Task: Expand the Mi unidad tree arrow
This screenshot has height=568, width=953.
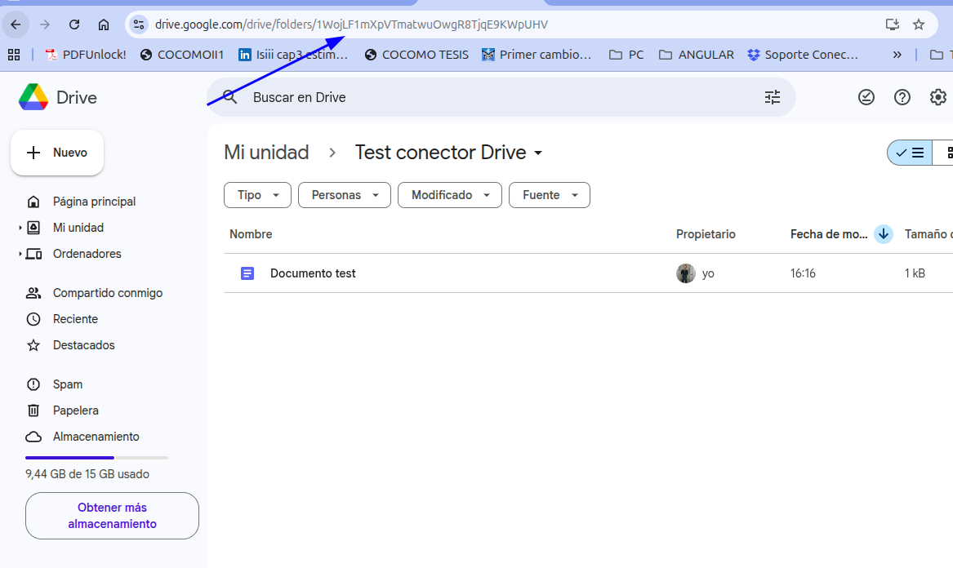Action: coord(20,228)
